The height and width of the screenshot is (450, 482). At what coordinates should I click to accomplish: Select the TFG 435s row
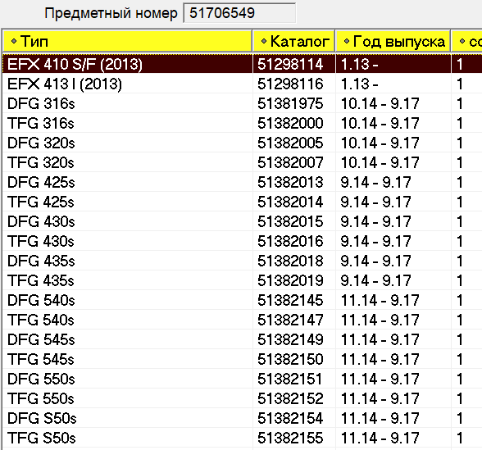243,280
